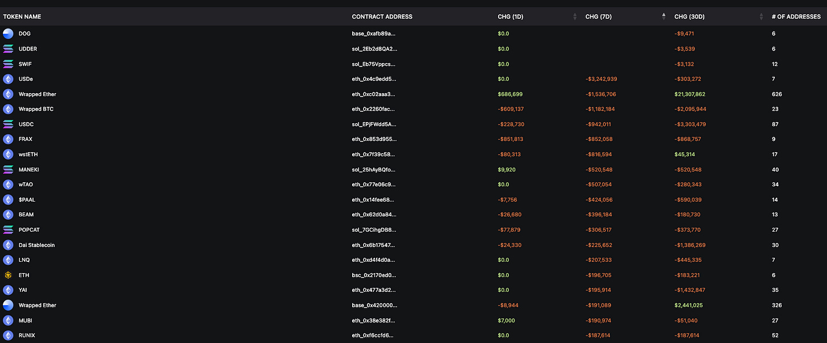Click the 326 addresses count
Image resolution: width=827 pixels, height=343 pixels.
pyautogui.click(x=777, y=306)
